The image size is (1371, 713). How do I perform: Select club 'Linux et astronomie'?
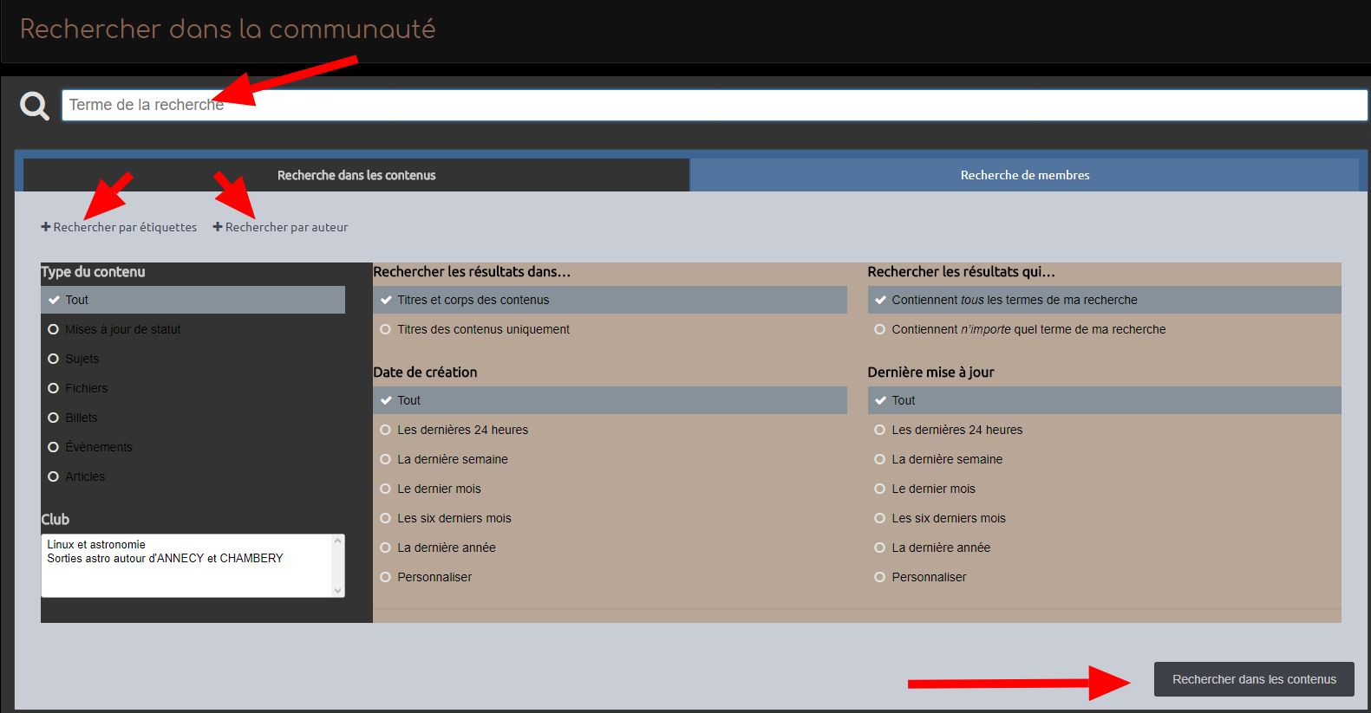[96, 545]
